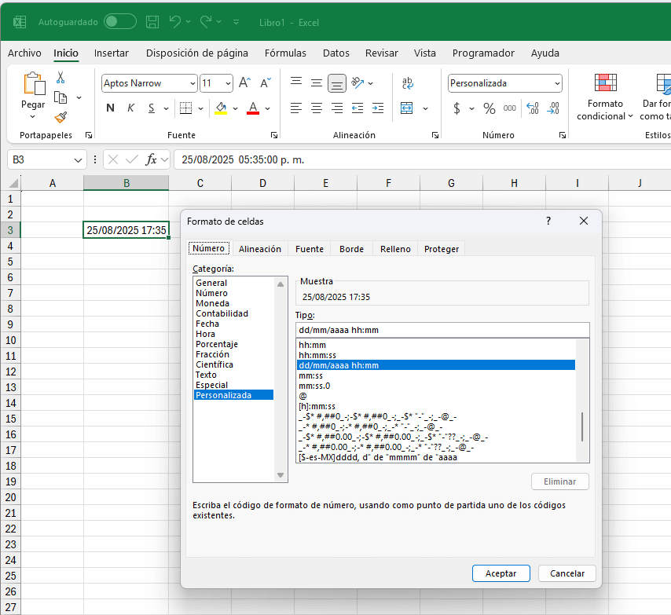Open Formato condicional menu

click(x=605, y=97)
